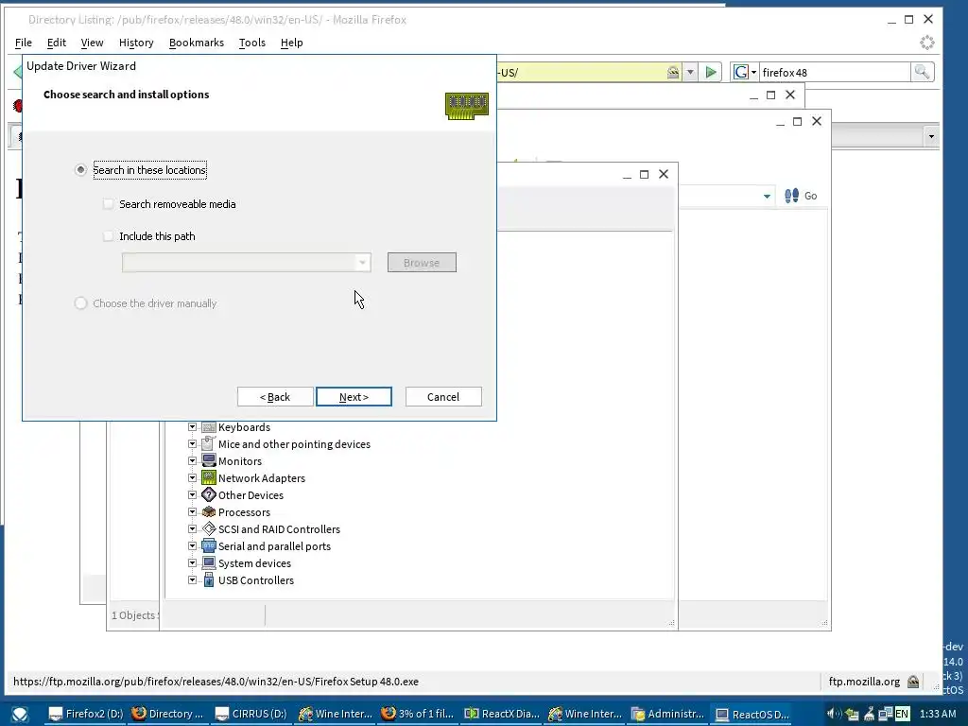Open the Firefox Help menu
The height and width of the screenshot is (726, 968).
[x=291, y=43]
